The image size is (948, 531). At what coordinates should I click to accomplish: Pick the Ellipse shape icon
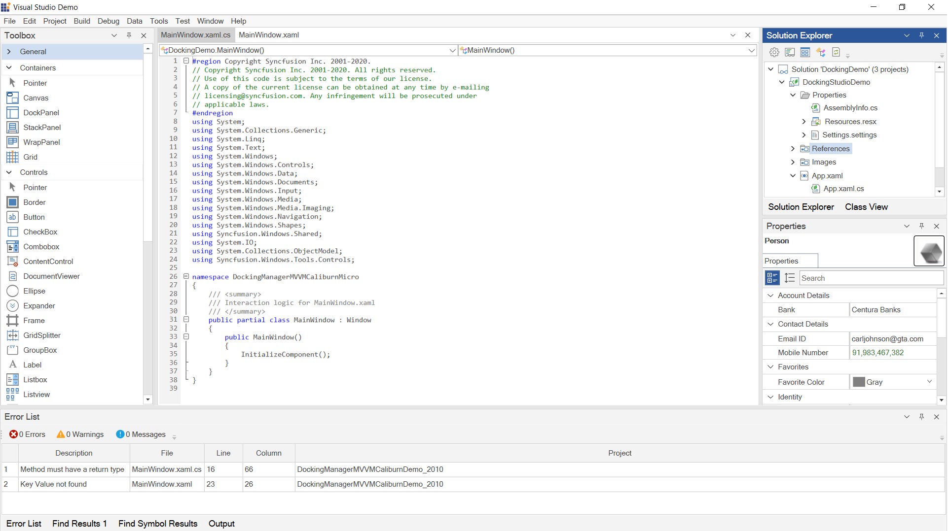coord(12,291)
